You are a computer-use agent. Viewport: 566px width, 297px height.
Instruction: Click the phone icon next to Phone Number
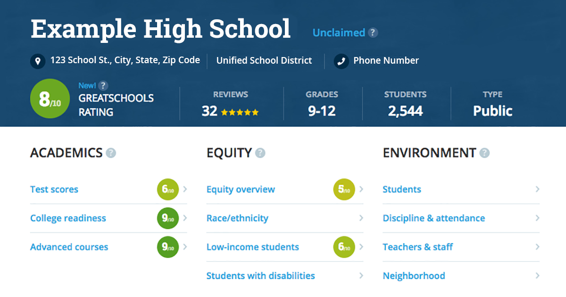[x=341, y=61]
